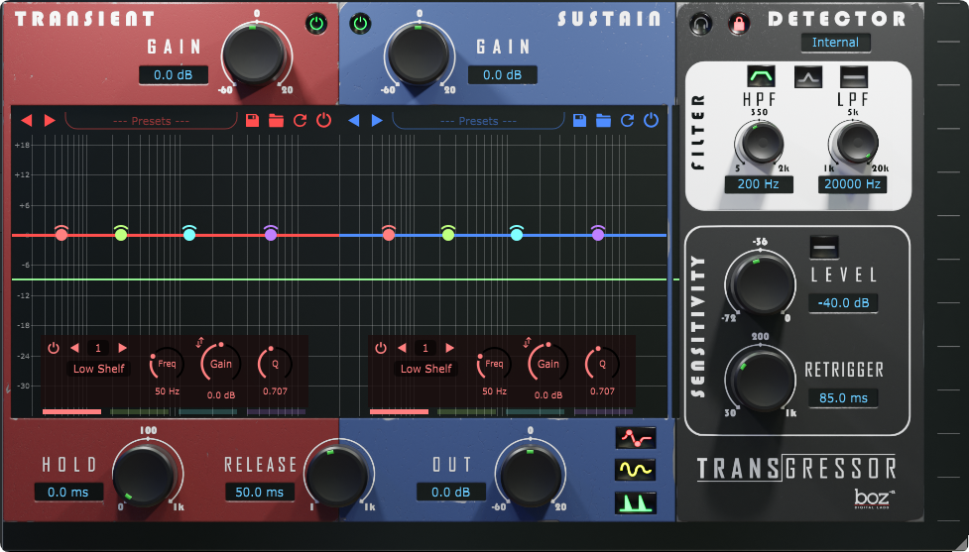Click the Sustain gain 0.0 dB field
The image size is (969, 552).
pyautogui.click(x=502, y=74)
